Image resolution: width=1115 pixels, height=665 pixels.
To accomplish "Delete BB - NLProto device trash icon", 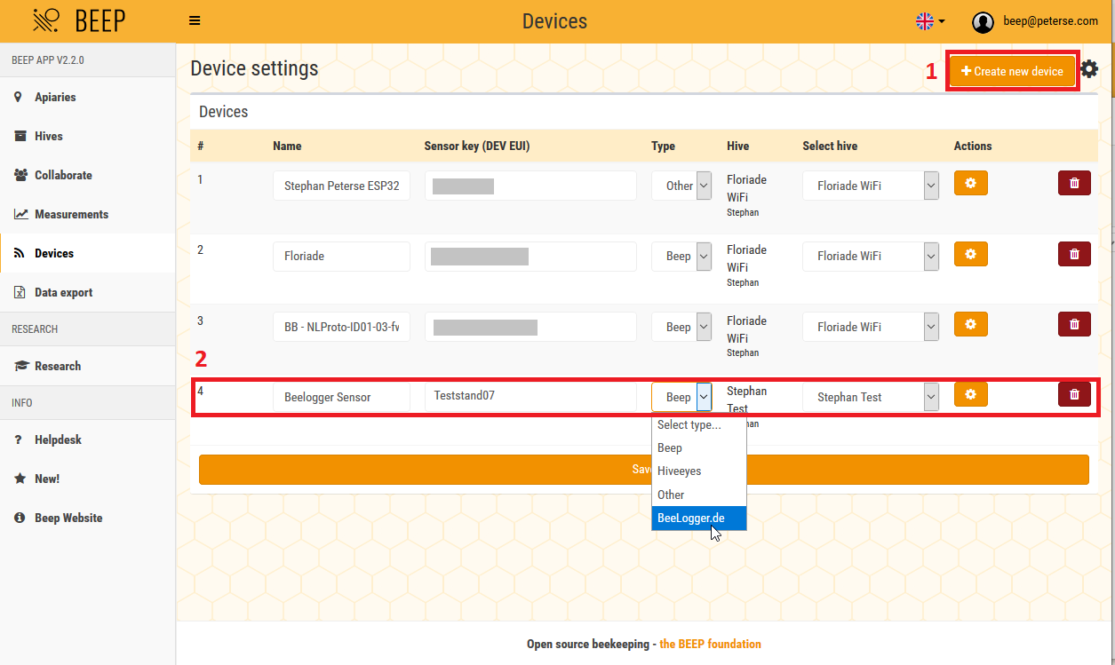I will coord(1074,324).
